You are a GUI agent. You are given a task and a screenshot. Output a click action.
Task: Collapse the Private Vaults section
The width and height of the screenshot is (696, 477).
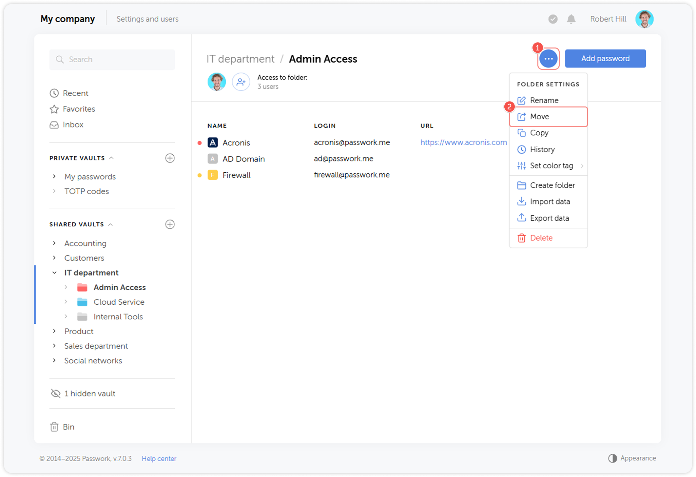click(x=111, y=158)
